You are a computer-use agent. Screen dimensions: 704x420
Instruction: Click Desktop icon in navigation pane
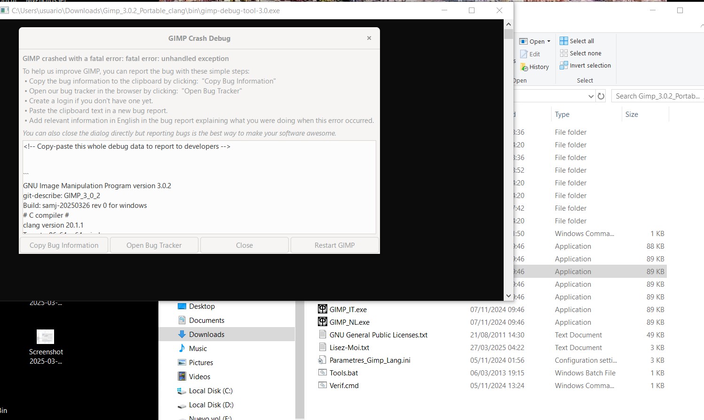[182, 306]
